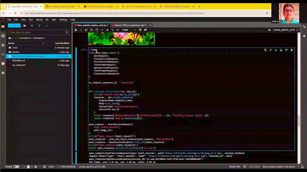Open running terminals and kernels sidebar
Image resolution: width=307 pixels, height=172 pixels.
[3, 36]
